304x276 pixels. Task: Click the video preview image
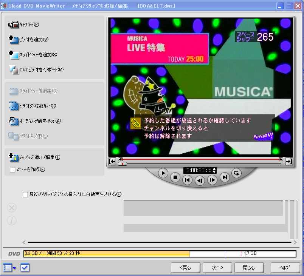(x=201, y=86)
